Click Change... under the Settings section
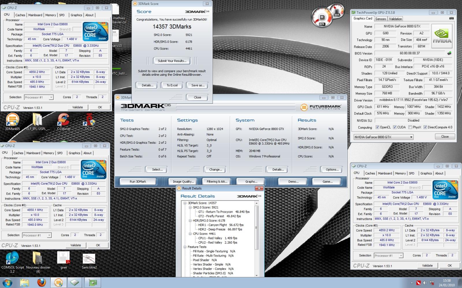The height and width of the screenshot is (288, 462). (x=216, y=169)
